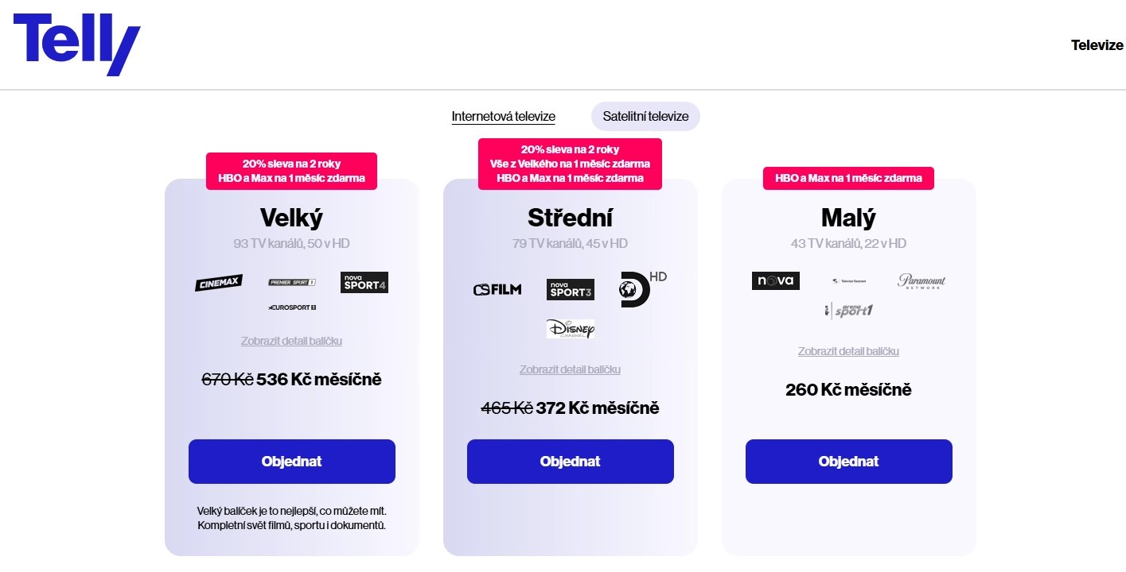Screen dimensions: 1126x572
Task: Expand package details for Velký package
Action: click(291, 340)
